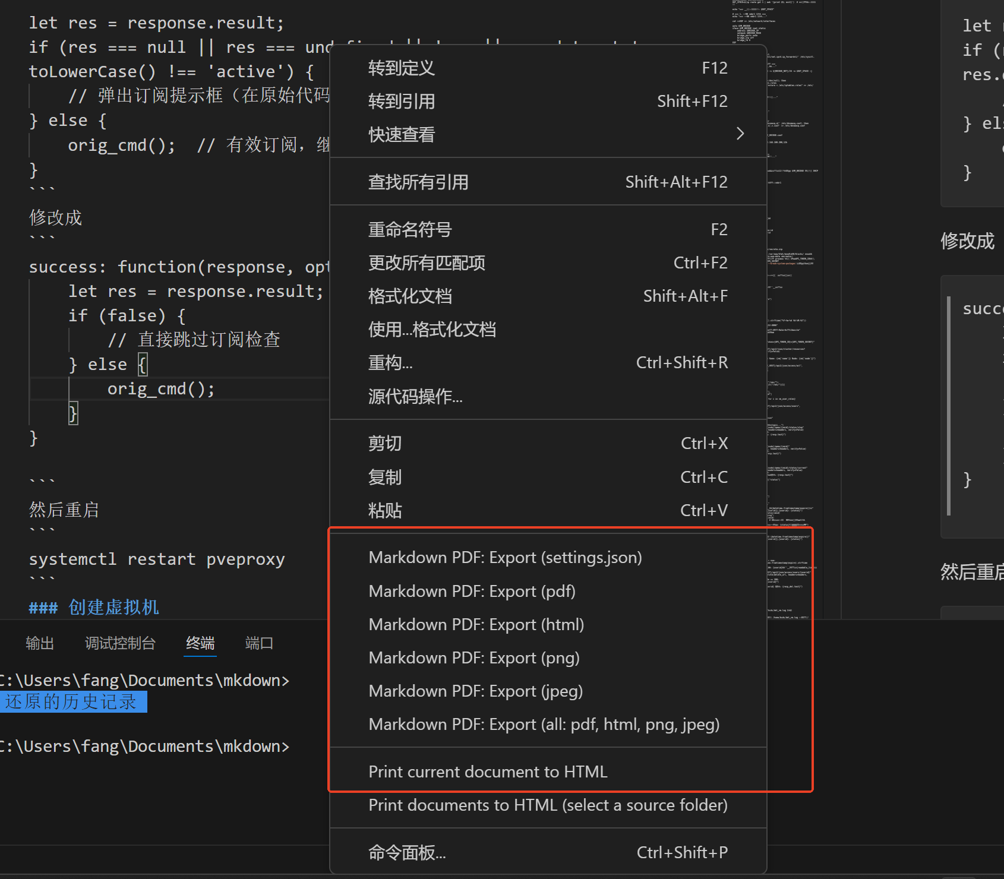Export all formats with Markdown PDF
This screenshot has height=879, width=1004.
pyautogui.click(x=548, y=724)
